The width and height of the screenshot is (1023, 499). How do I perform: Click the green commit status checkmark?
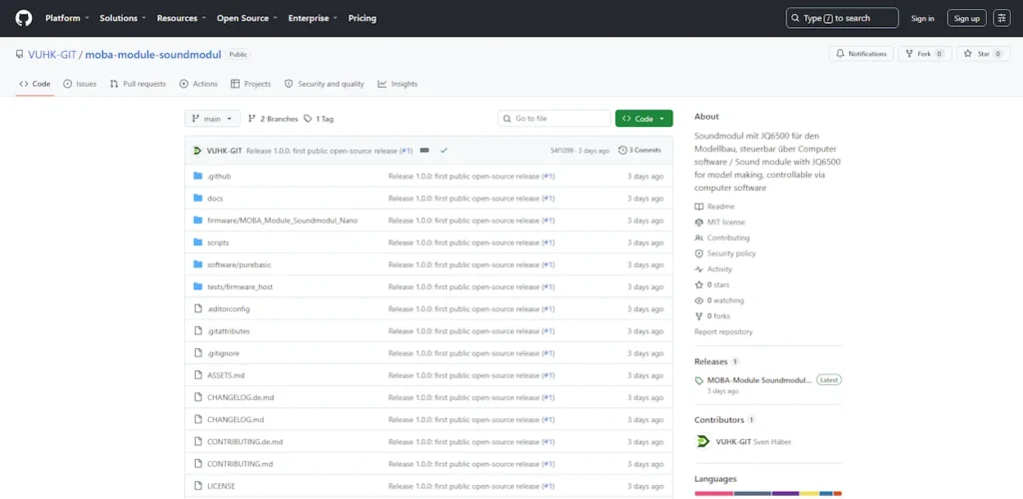tap(444, 151)
